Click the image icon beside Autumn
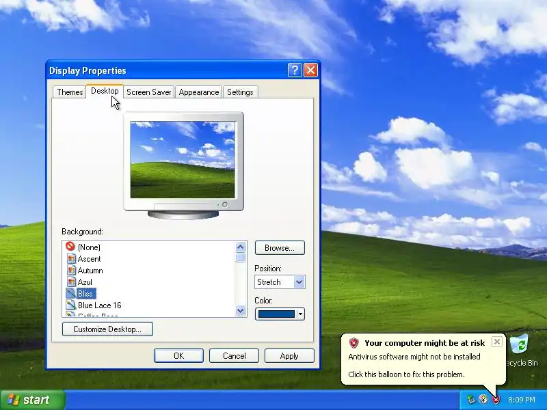Image resolution: width=547 pixels, height=410 pixels. click(x=71, y=271)
